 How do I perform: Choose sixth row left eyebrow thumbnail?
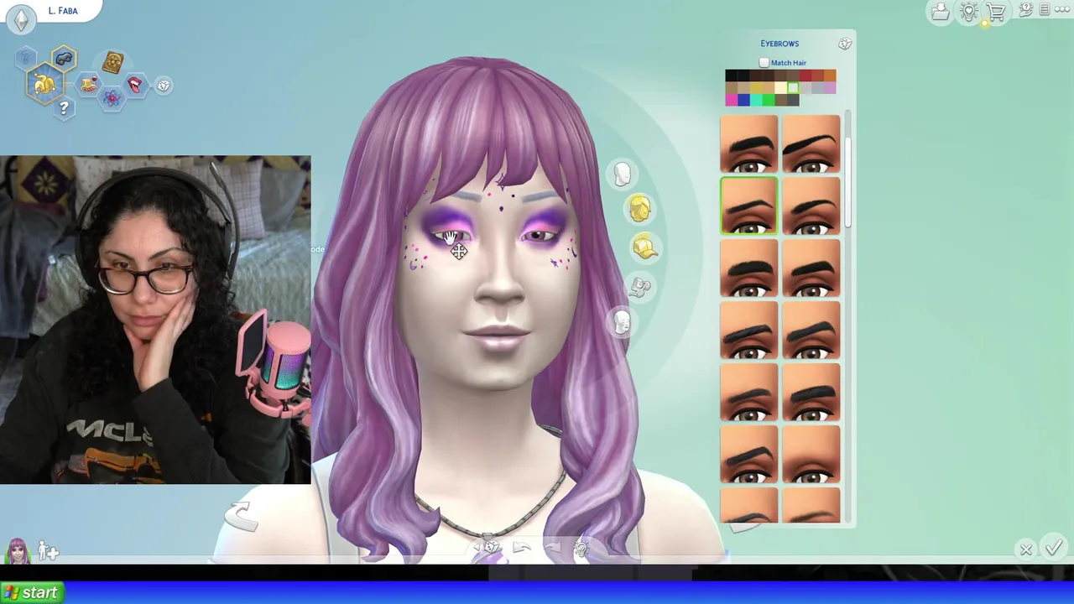pyautogui.click(x=748, y=455)
